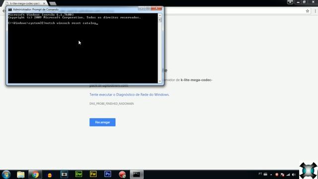Select the Command Prompt taskbar button
The image size is (318, 179).
pos(137,175)
